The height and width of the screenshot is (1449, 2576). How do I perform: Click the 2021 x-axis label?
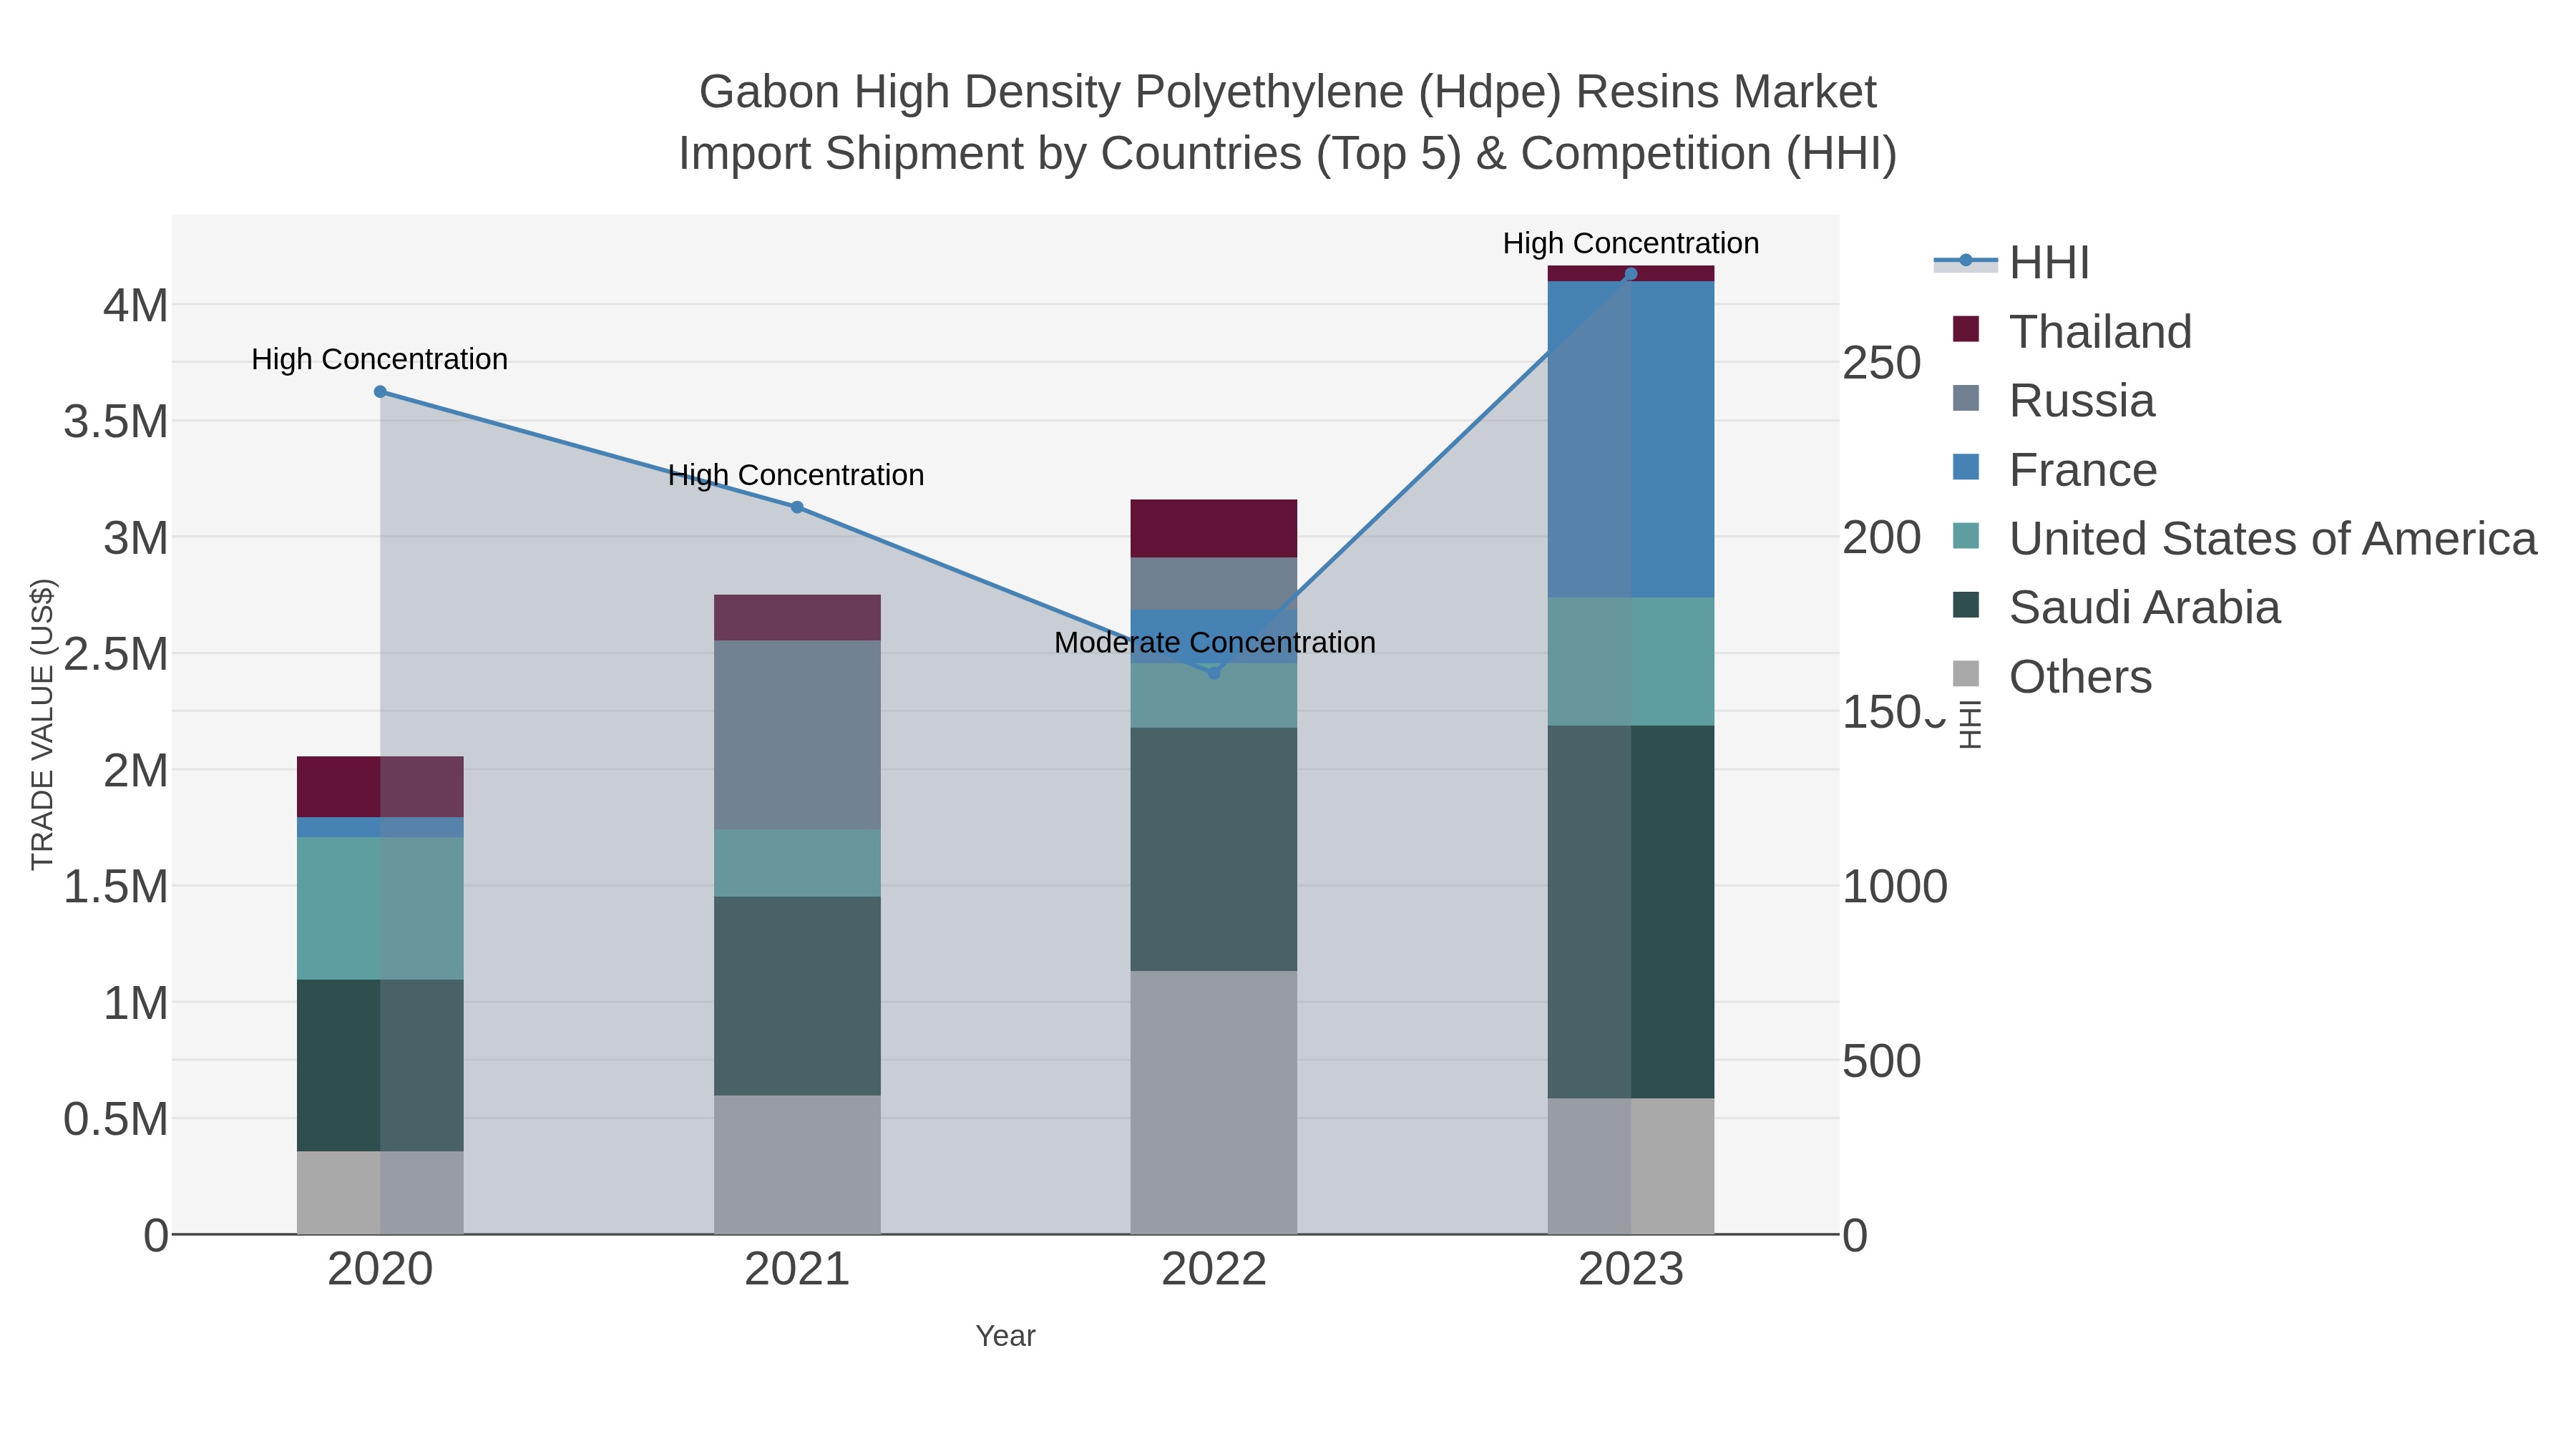click(x=797, y=1270)
